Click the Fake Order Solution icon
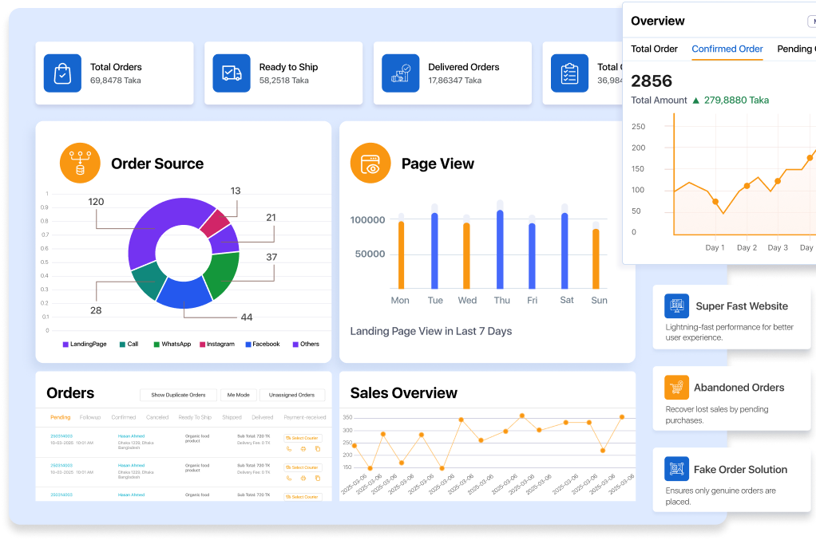The height and width of the screenshot is (540, 816). coord(676,469)
